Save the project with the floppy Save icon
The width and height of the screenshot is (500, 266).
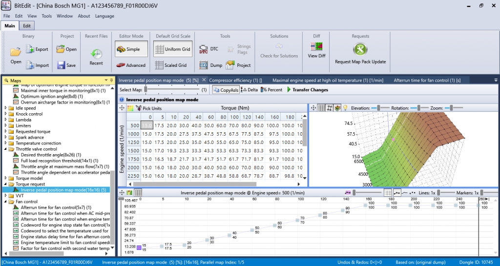(x=61, y=65)
